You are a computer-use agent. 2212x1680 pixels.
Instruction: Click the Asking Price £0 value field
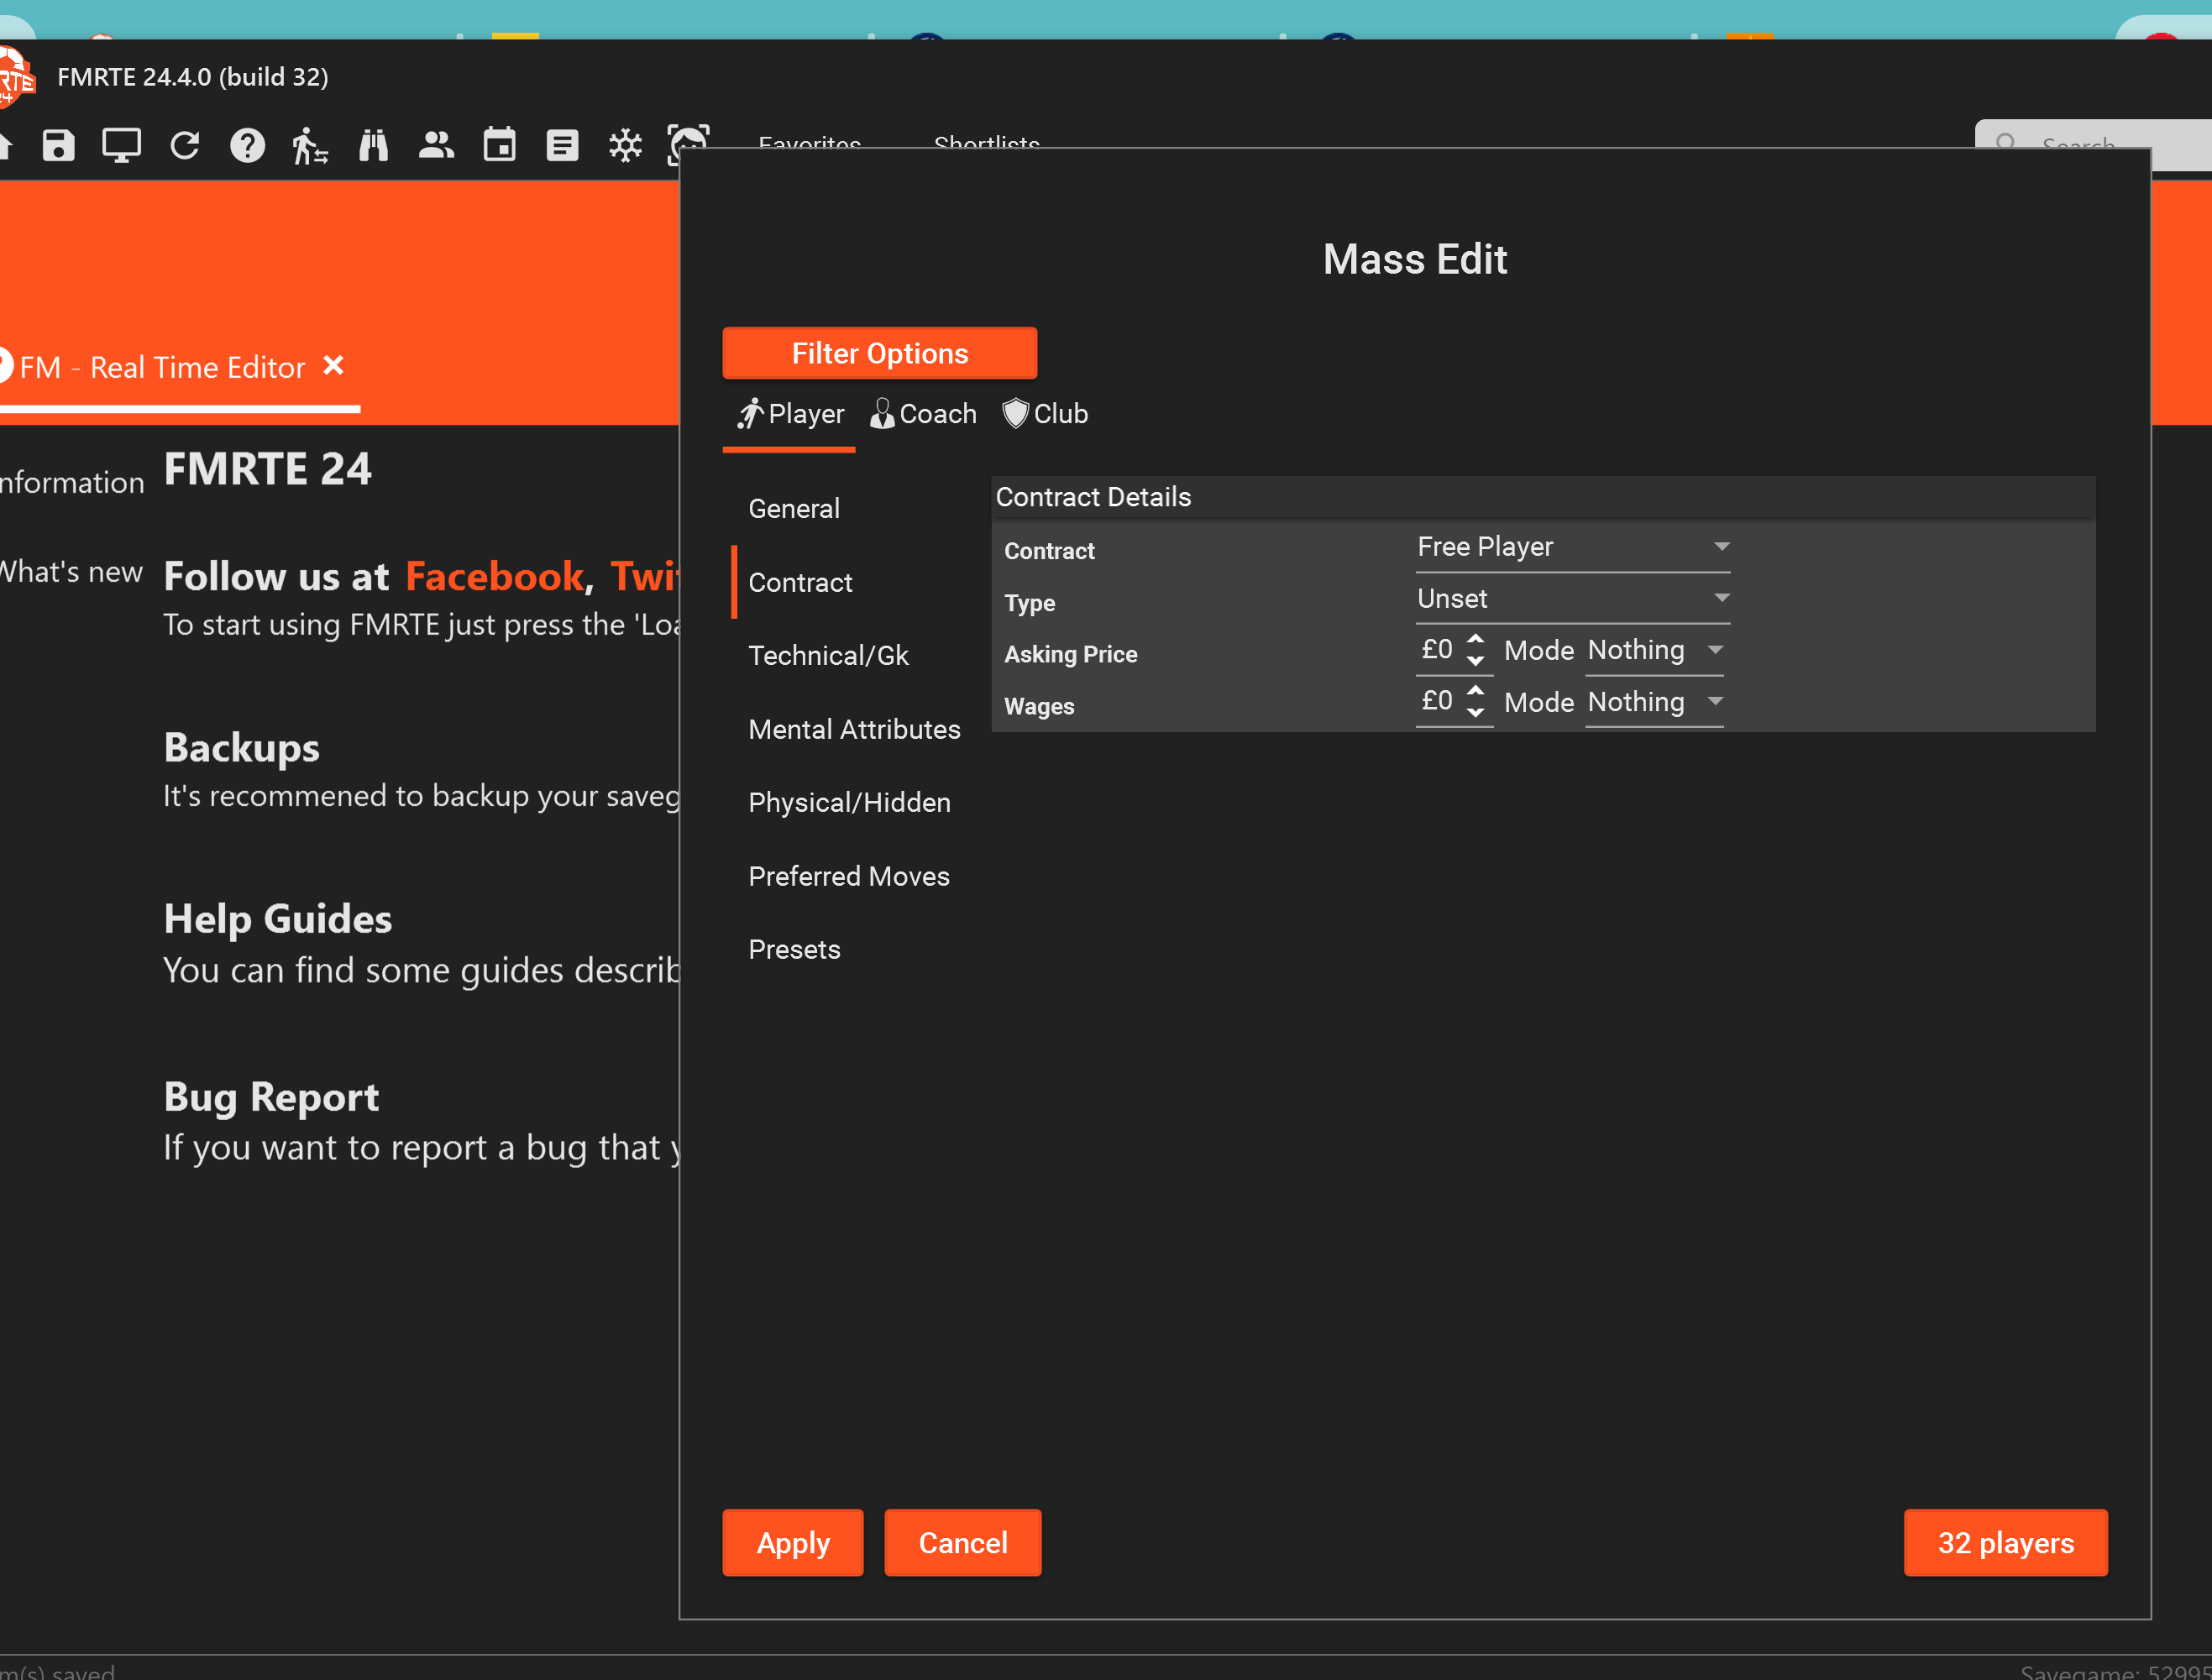click(x=1438, y=650)
